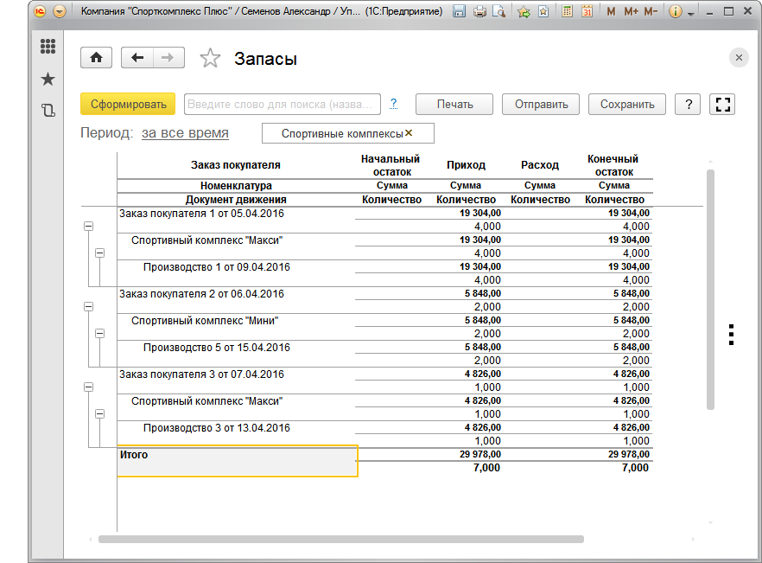The image size is (762, 563).
Task: Click the calculator icon in title bar
Action: 568,12
